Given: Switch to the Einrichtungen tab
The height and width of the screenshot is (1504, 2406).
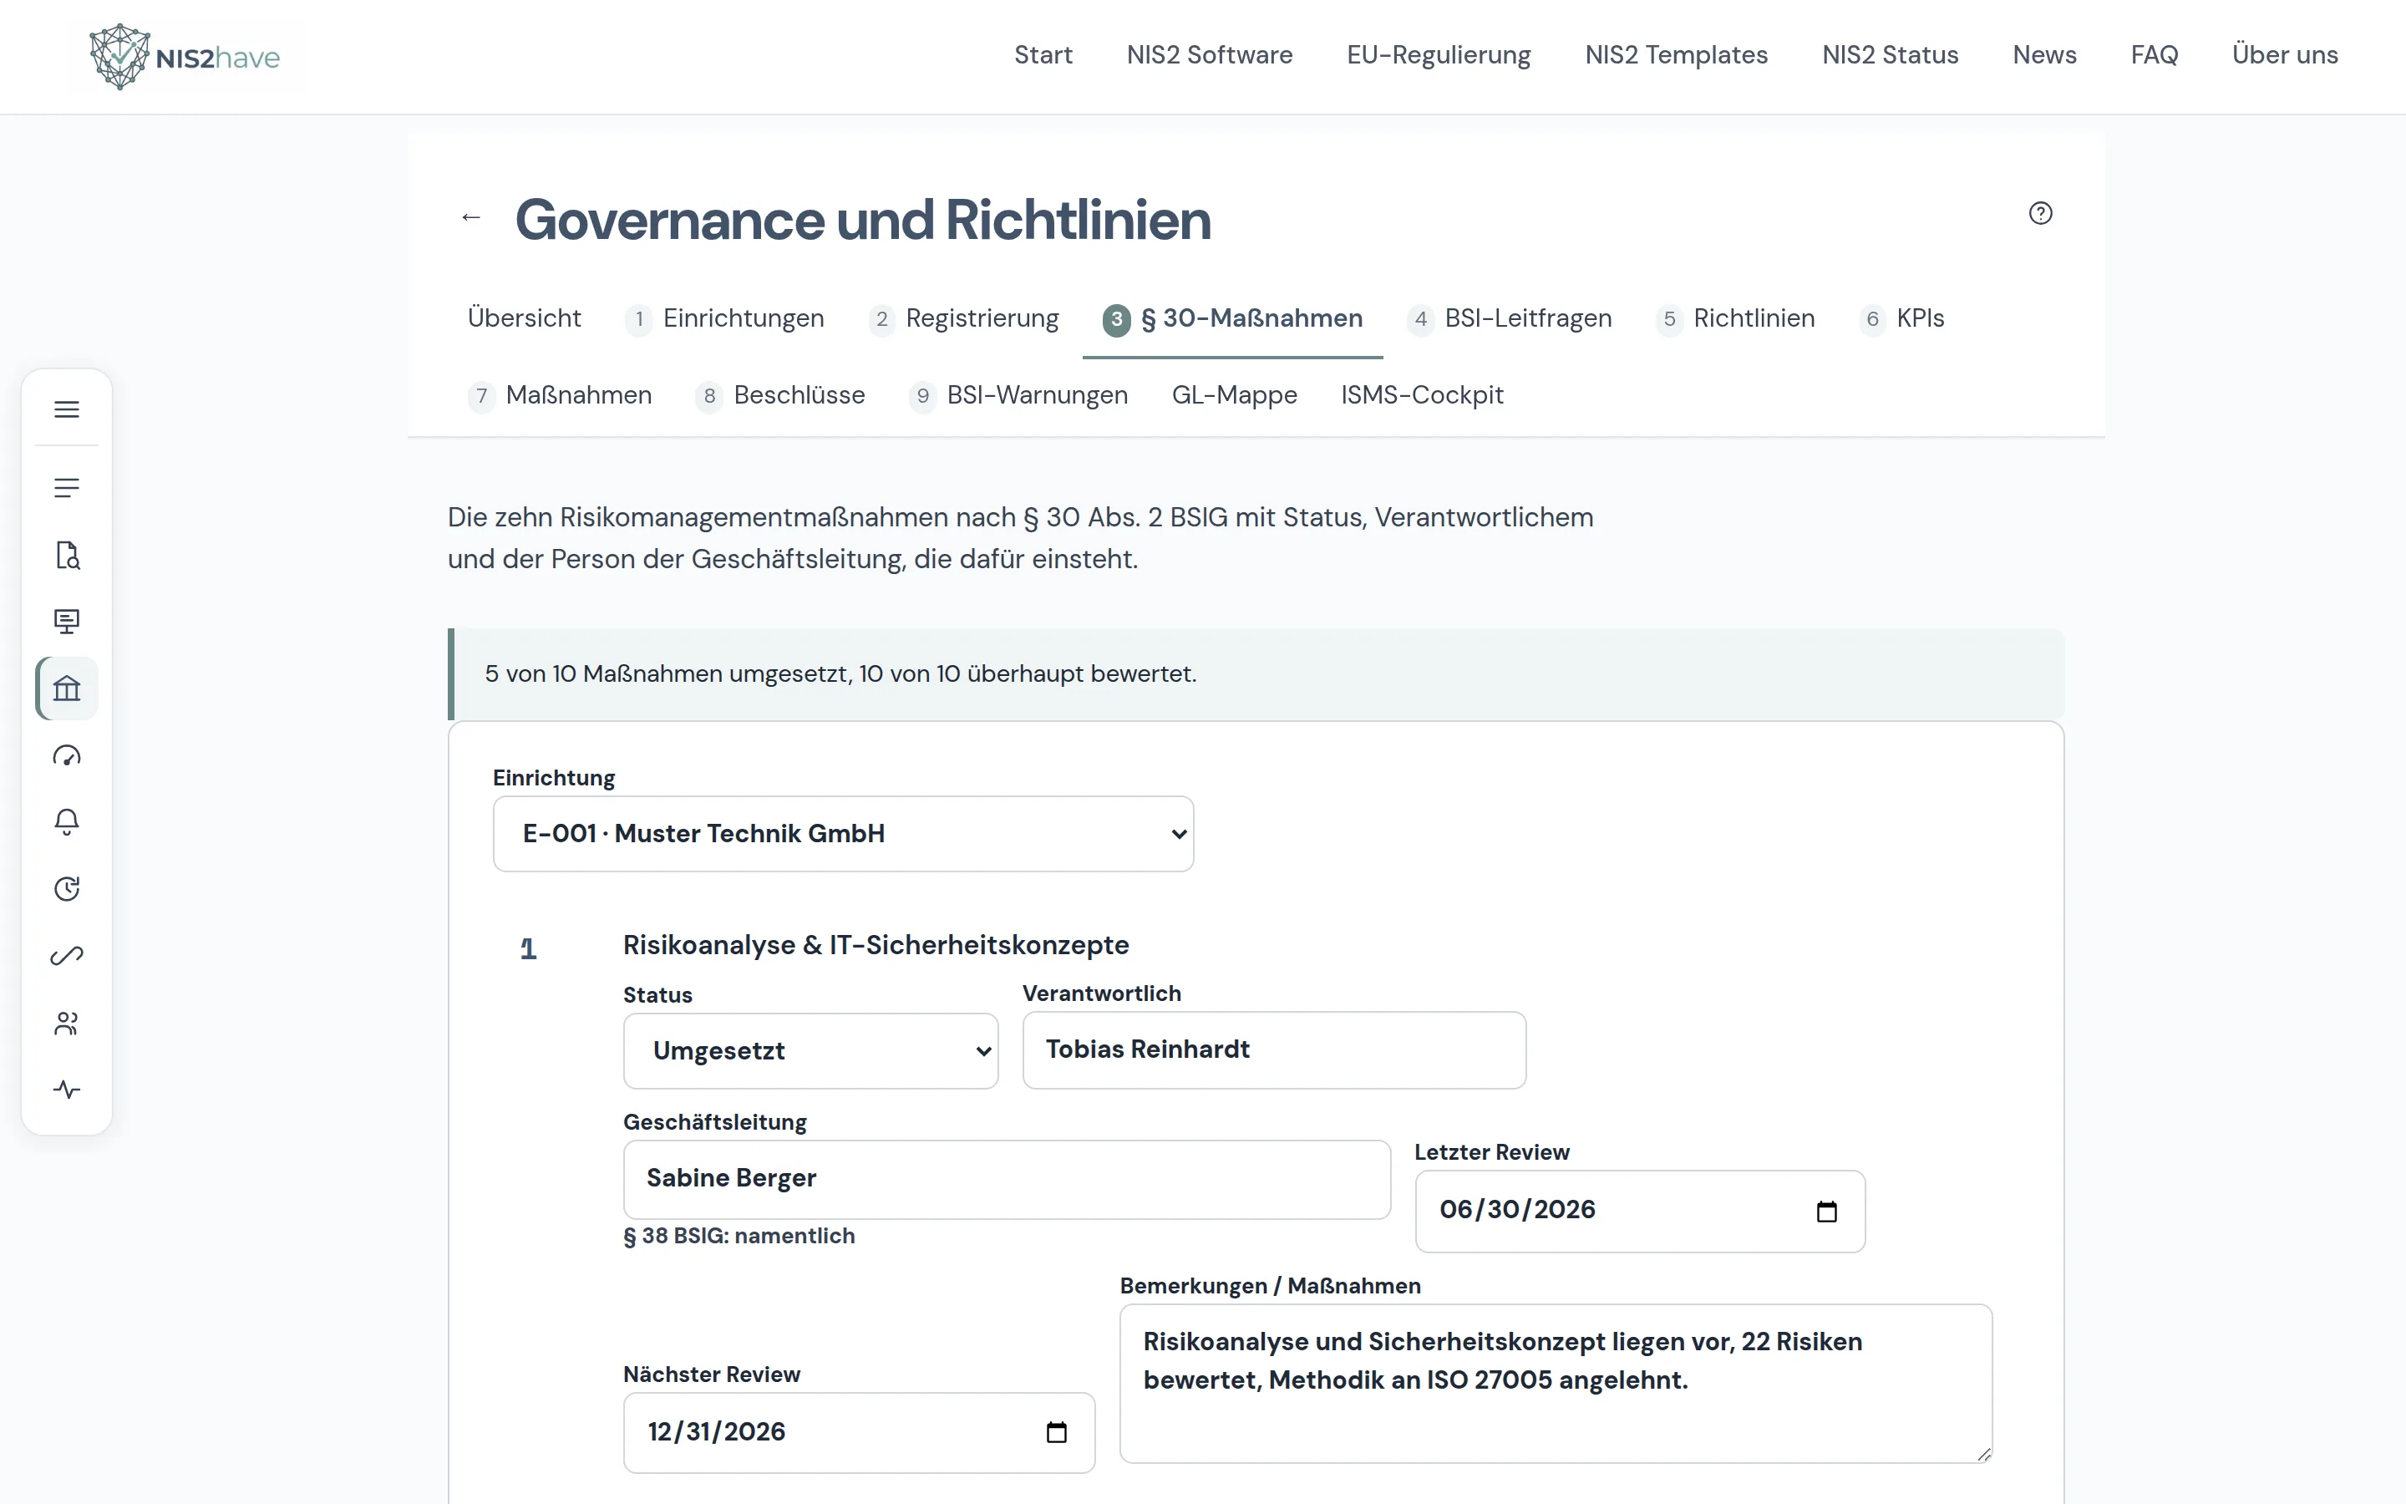Looking at the screenshot, I should tap(725, 318).
